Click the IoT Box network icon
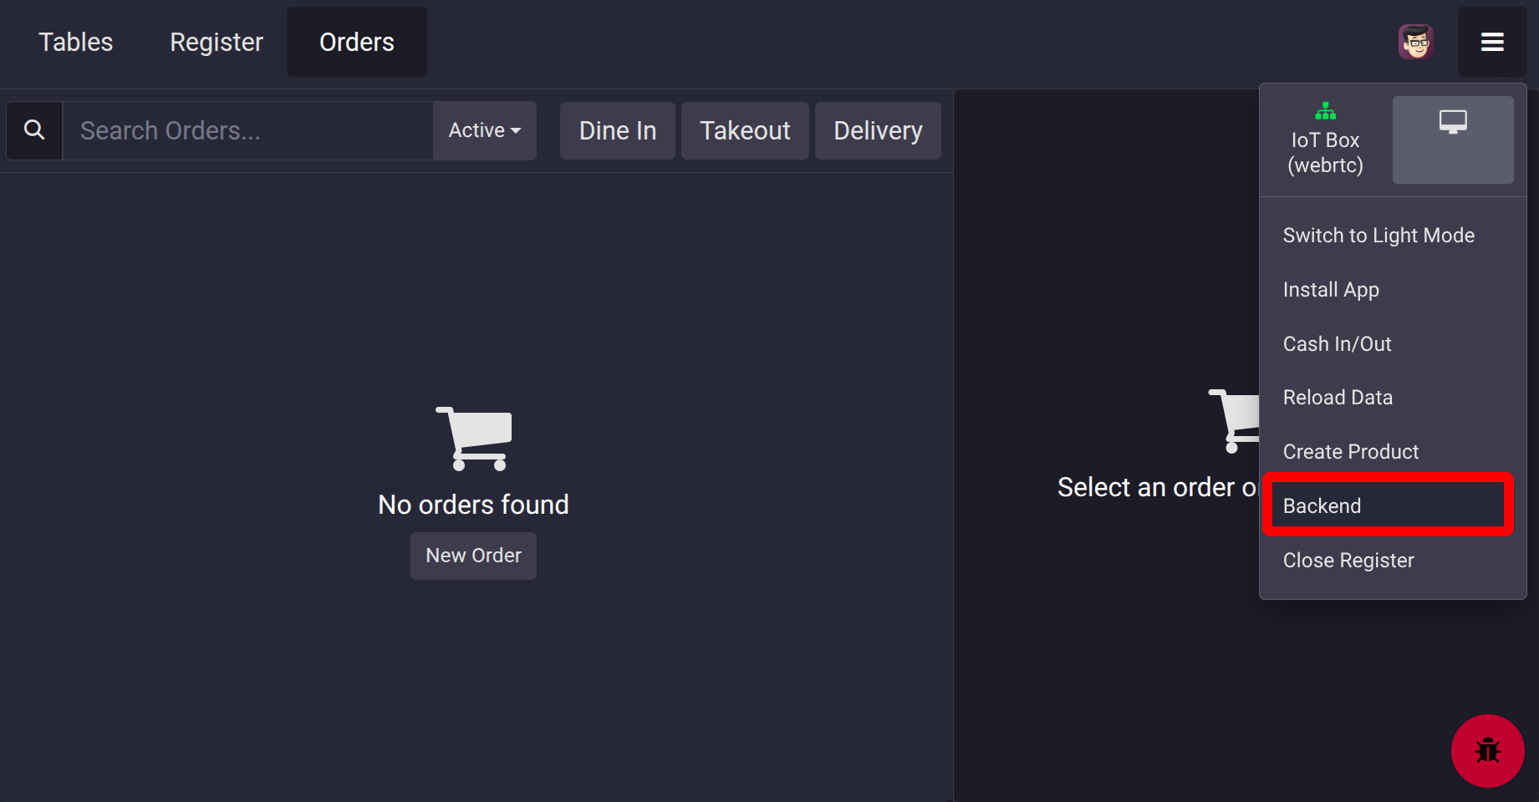This screenshot has width=1539, height=802. click(x=1325, y=111)
